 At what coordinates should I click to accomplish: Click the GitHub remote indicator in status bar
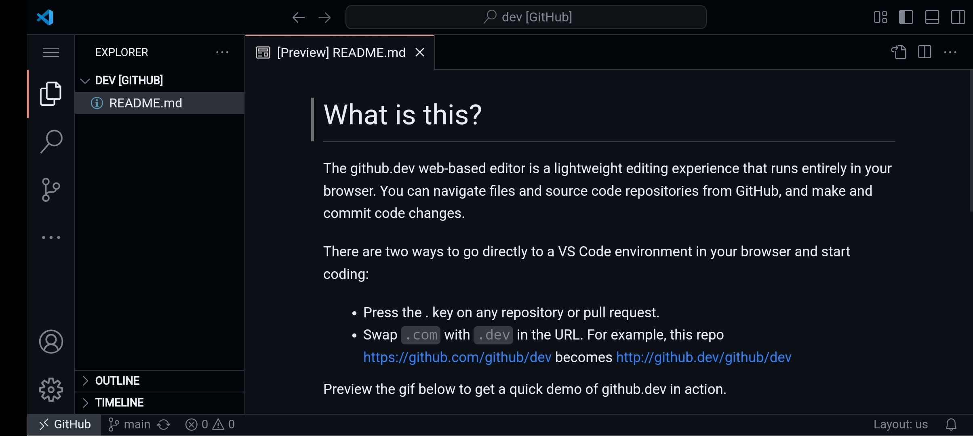coord(64,425)
